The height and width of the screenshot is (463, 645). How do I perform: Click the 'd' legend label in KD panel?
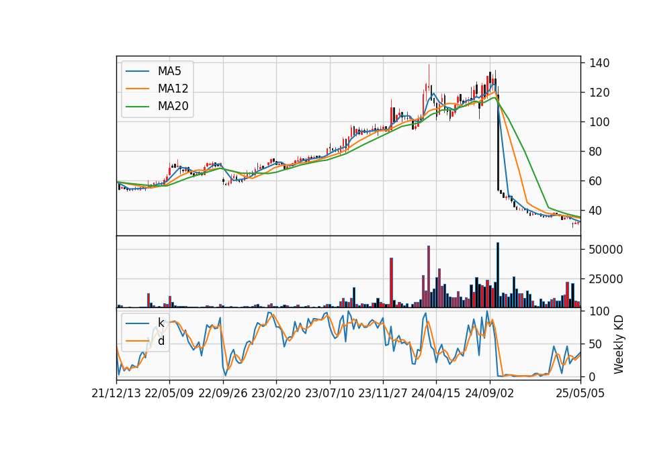pyautogui.click(x=161, y=341)
